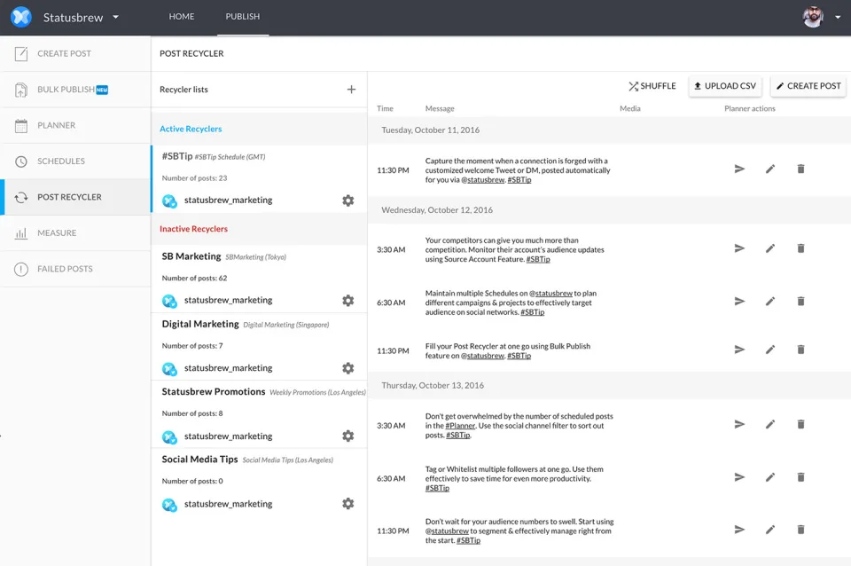Open @statusbrew link in Fill your Post Recycler post
Screen dimensions: 851x566
tap(482, 356)
